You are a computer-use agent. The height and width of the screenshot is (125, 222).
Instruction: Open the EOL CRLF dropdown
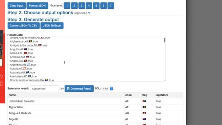coord(107,89)
